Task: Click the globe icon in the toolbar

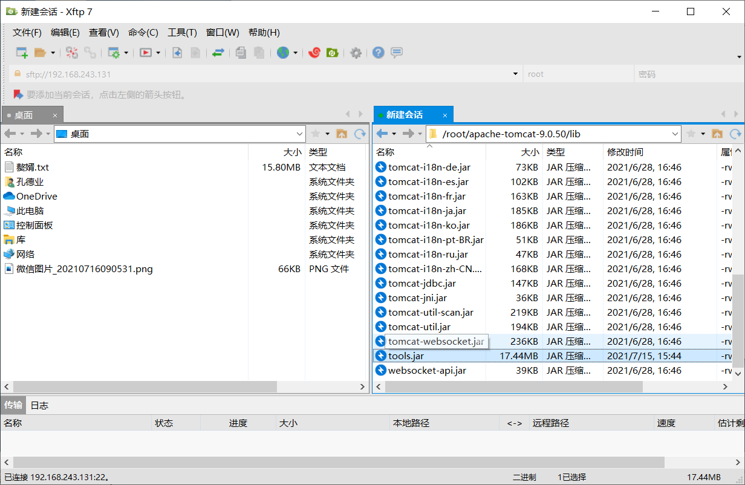Action: [x=283, y=53]
